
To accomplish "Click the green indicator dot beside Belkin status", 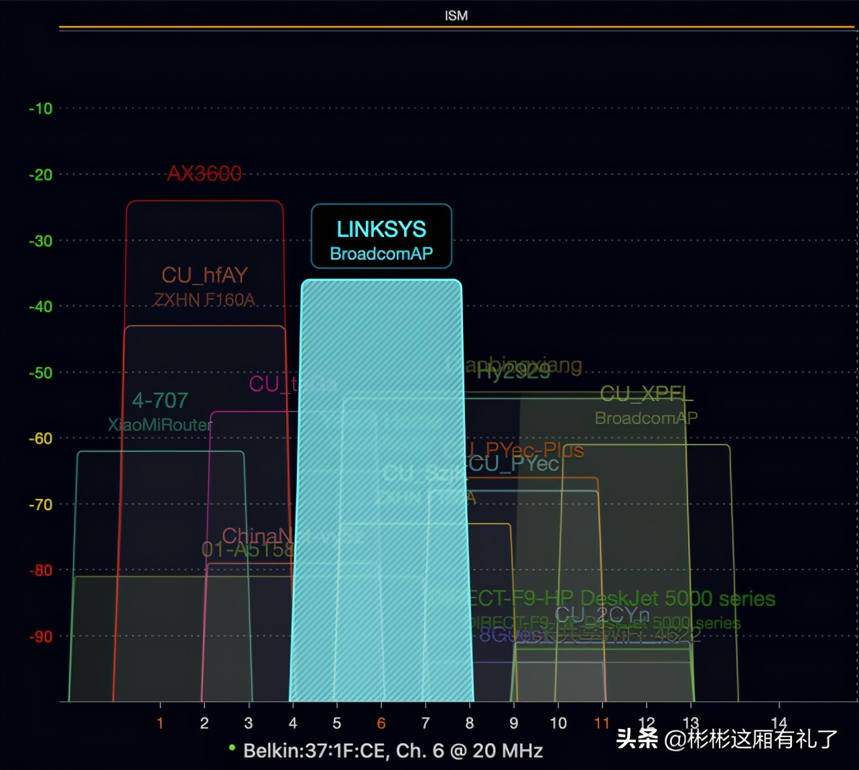I will coord(232,748).
